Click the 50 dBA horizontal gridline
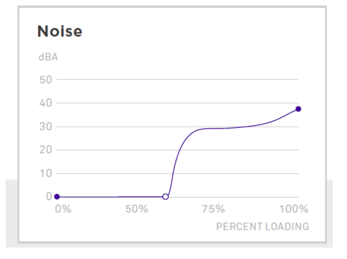This screenshot has height=259, width=347. tap(178, 79)
